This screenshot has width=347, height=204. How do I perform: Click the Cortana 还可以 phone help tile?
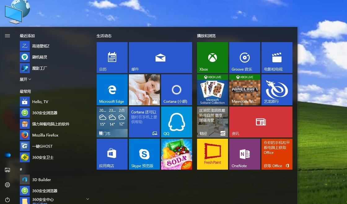pos(144,122)
